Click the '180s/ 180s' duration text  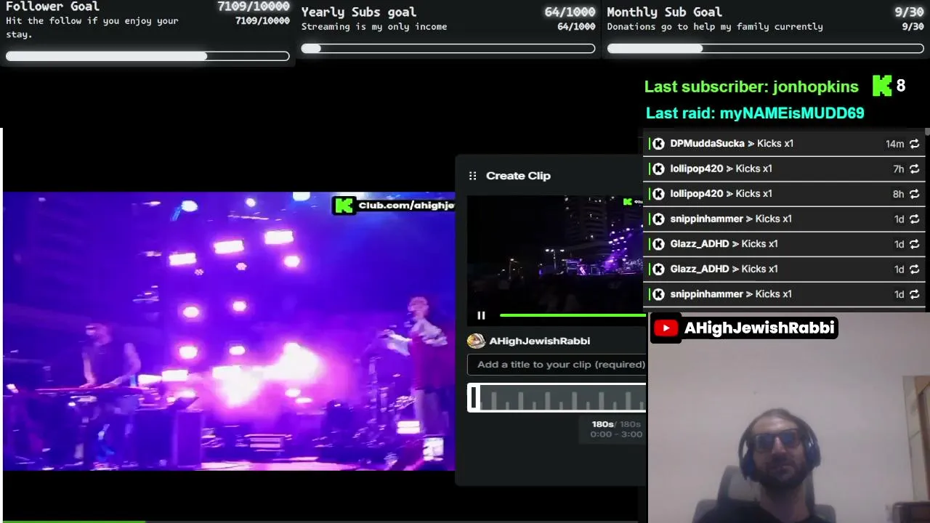616,424
